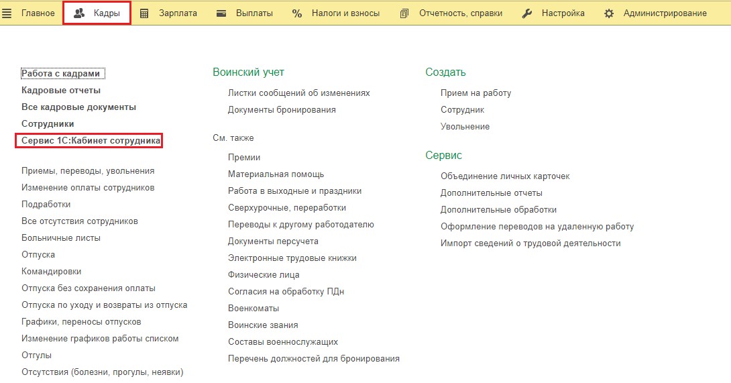The width and height of the screenshot is (731, 383).
Task: Open Все отсутствия сотрудников
Action: point(80,221)
